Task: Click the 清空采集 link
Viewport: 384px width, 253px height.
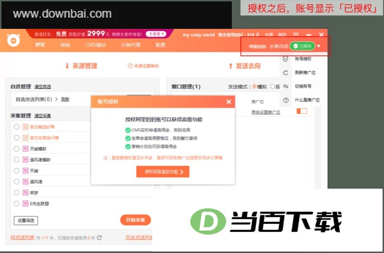Action: 43,116
